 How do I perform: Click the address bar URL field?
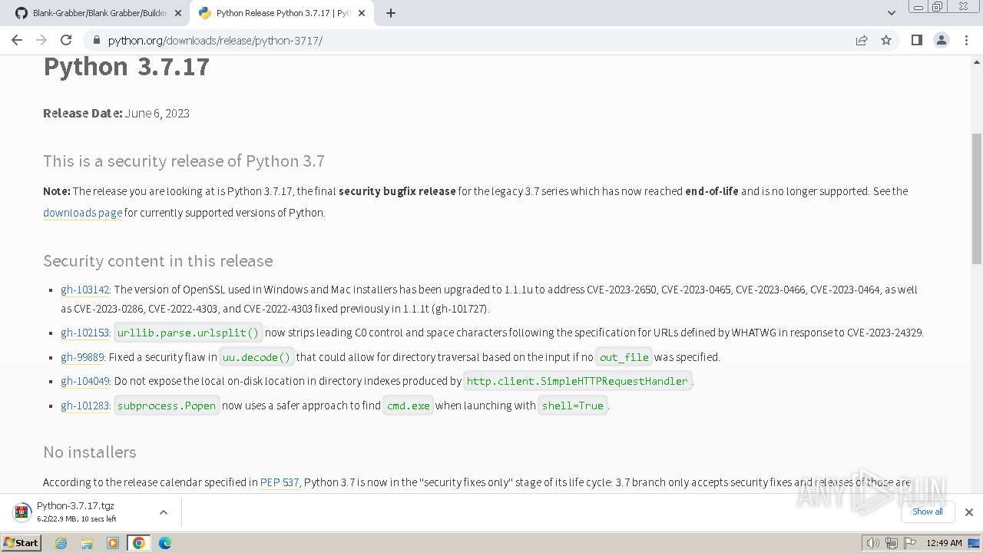point(468,40)
